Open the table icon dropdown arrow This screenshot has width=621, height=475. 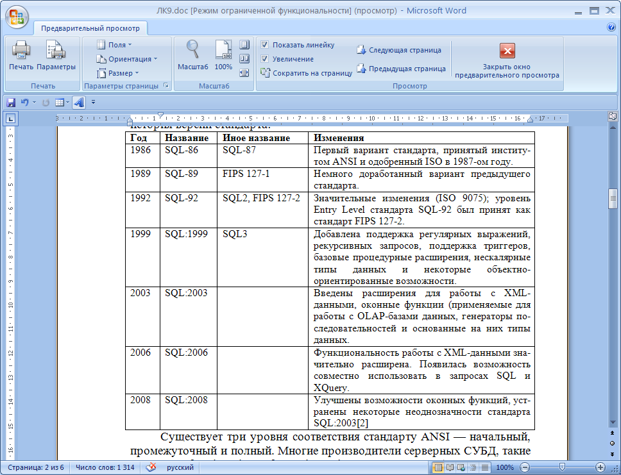click(x=68, y=103)
